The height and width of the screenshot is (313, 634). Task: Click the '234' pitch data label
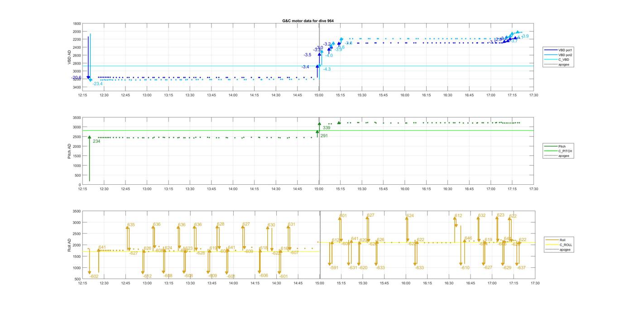[96, 141]
